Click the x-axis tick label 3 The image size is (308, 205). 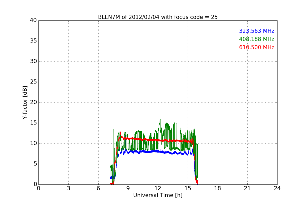68,188
